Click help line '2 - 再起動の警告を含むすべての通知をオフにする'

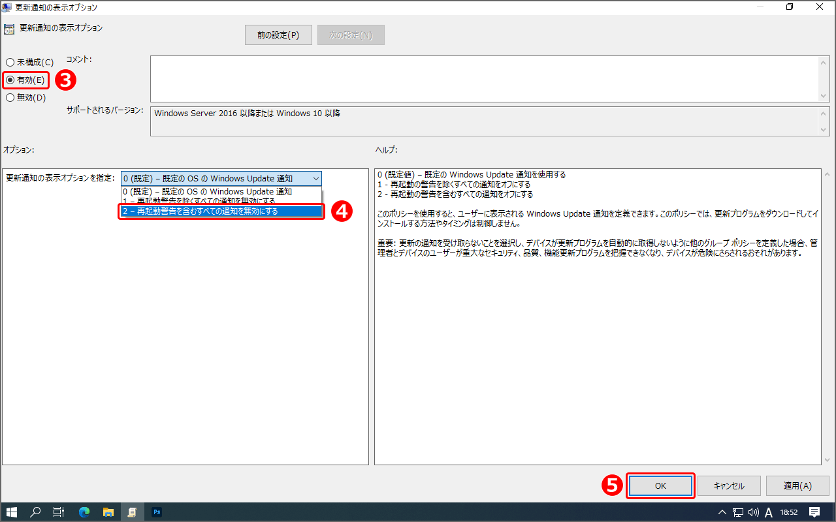[456, 194]
